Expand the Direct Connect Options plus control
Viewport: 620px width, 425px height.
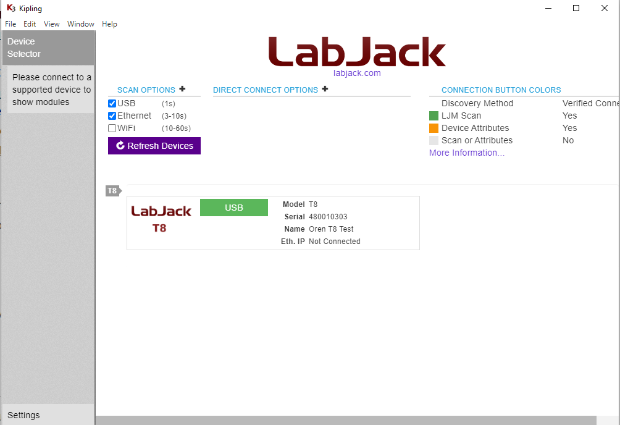[325, 89]
